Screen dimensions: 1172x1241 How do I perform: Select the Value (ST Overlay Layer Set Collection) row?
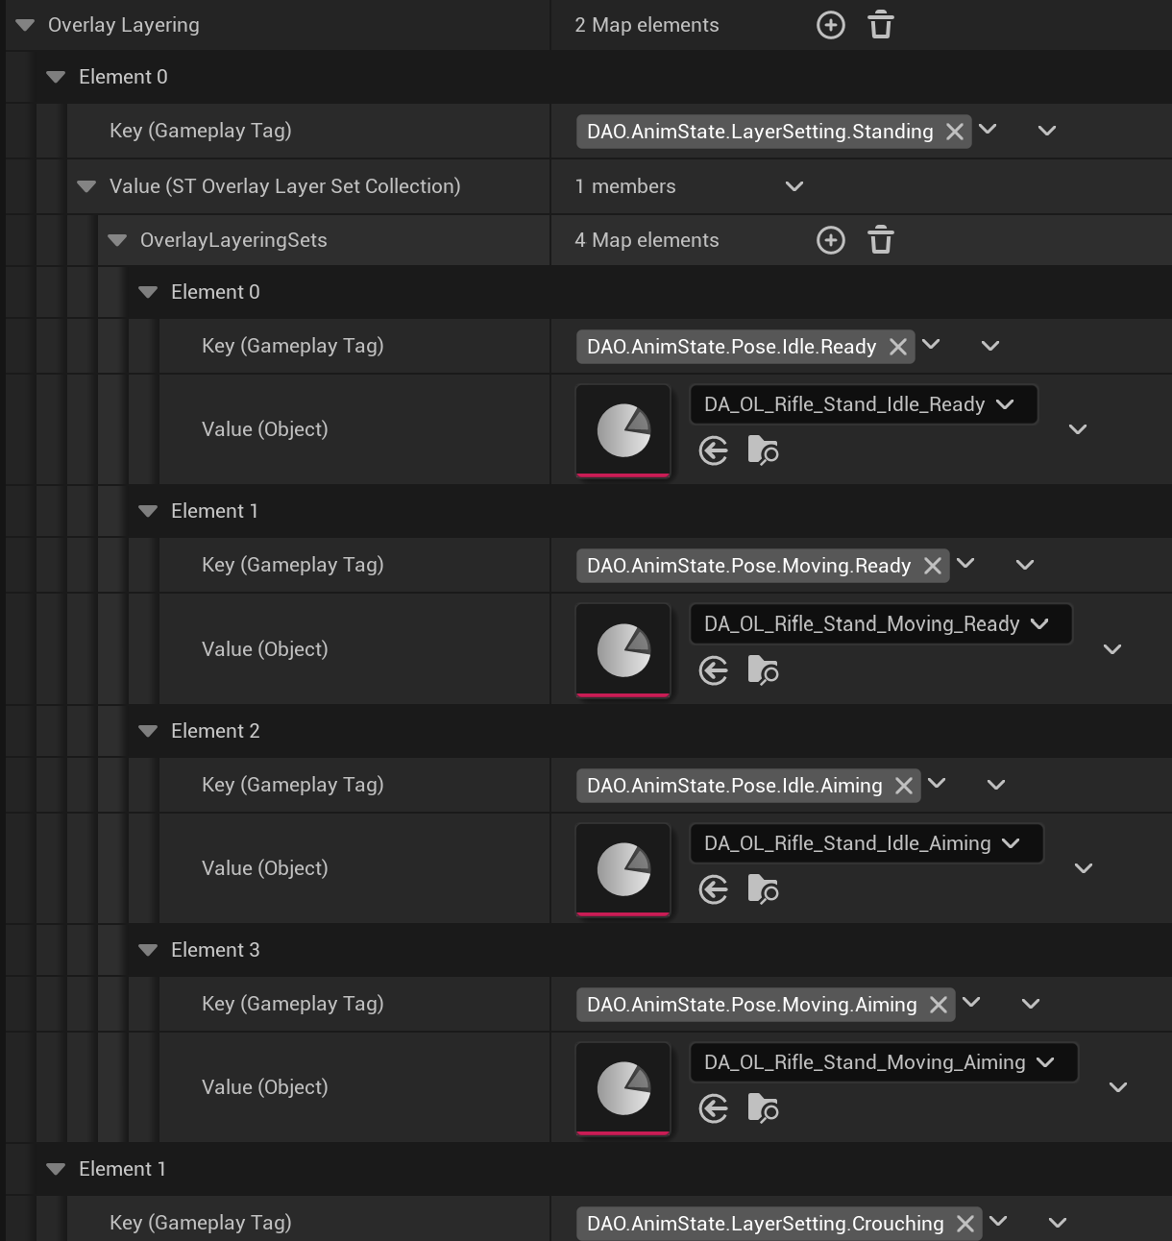coord(284,186)
